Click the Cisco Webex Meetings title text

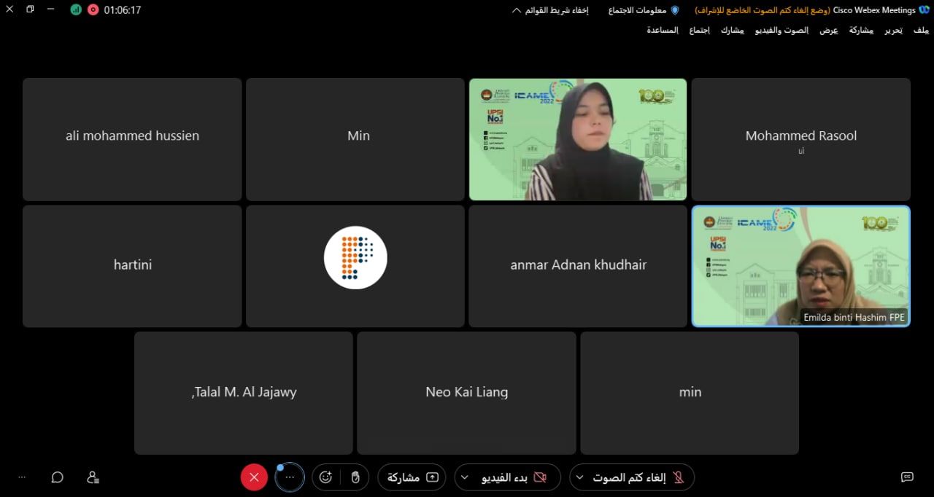(x=874, y=10)
